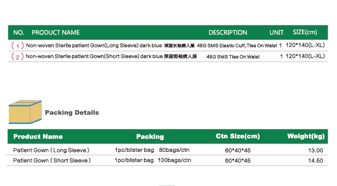Image resolution: width=337 pixels, height=186 pixels.
Task: Click the 100bags/ctn packing value
Action: tap(174, 160)
